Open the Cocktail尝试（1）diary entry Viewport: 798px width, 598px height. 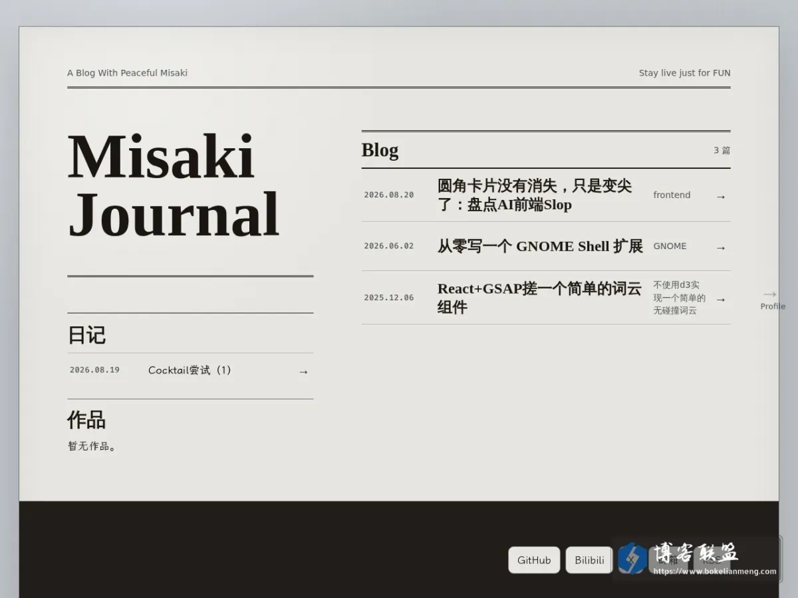tap(190, 370)
